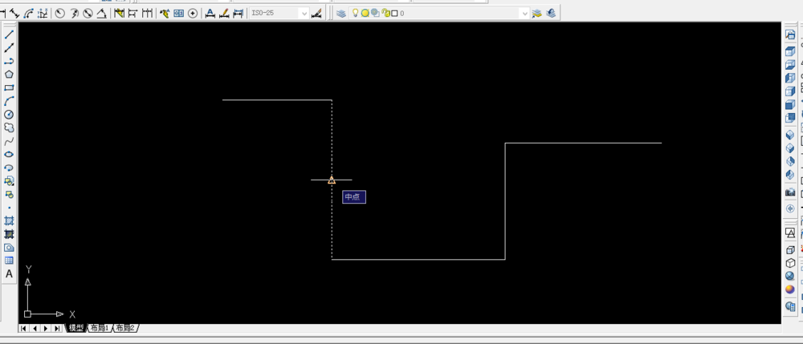
Task: Click the orange midpoint snap marker
Action: [332, 180]
